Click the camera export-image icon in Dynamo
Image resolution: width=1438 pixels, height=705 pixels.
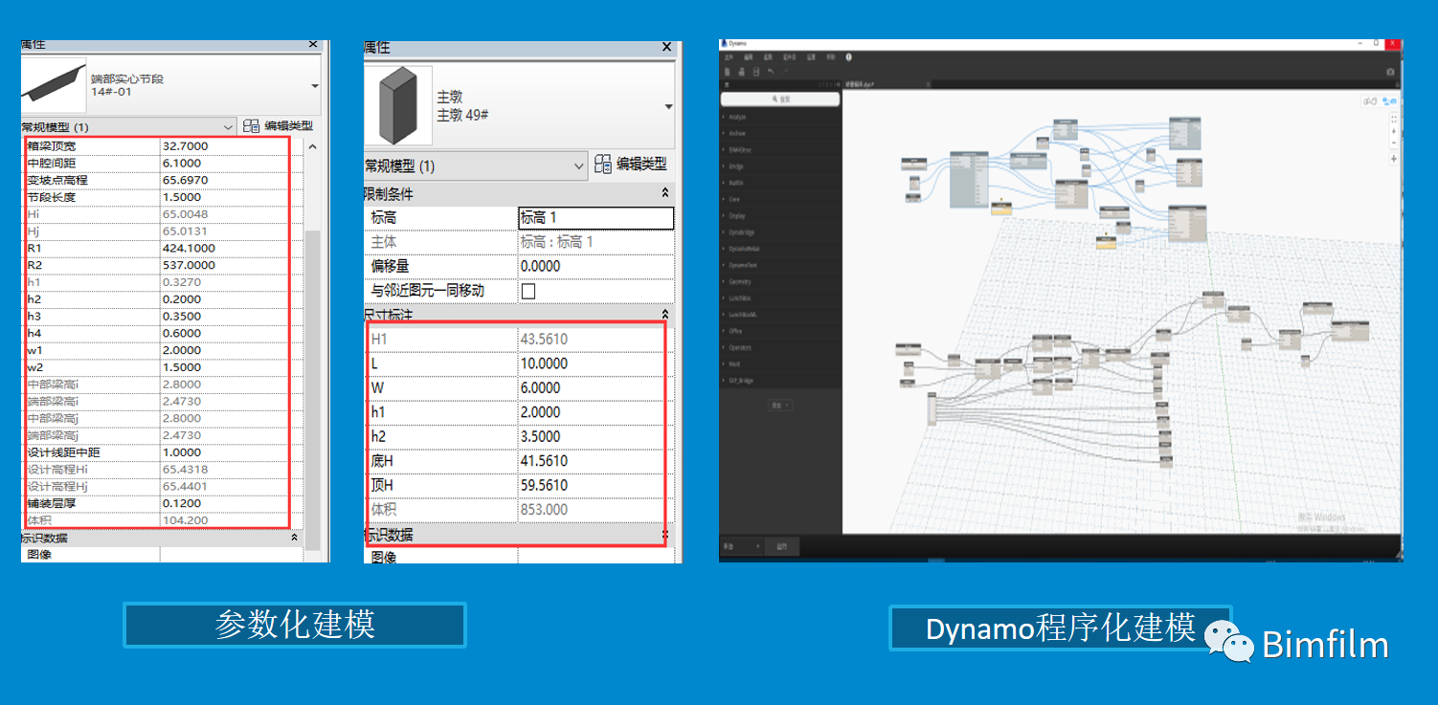click(1390, 72)
